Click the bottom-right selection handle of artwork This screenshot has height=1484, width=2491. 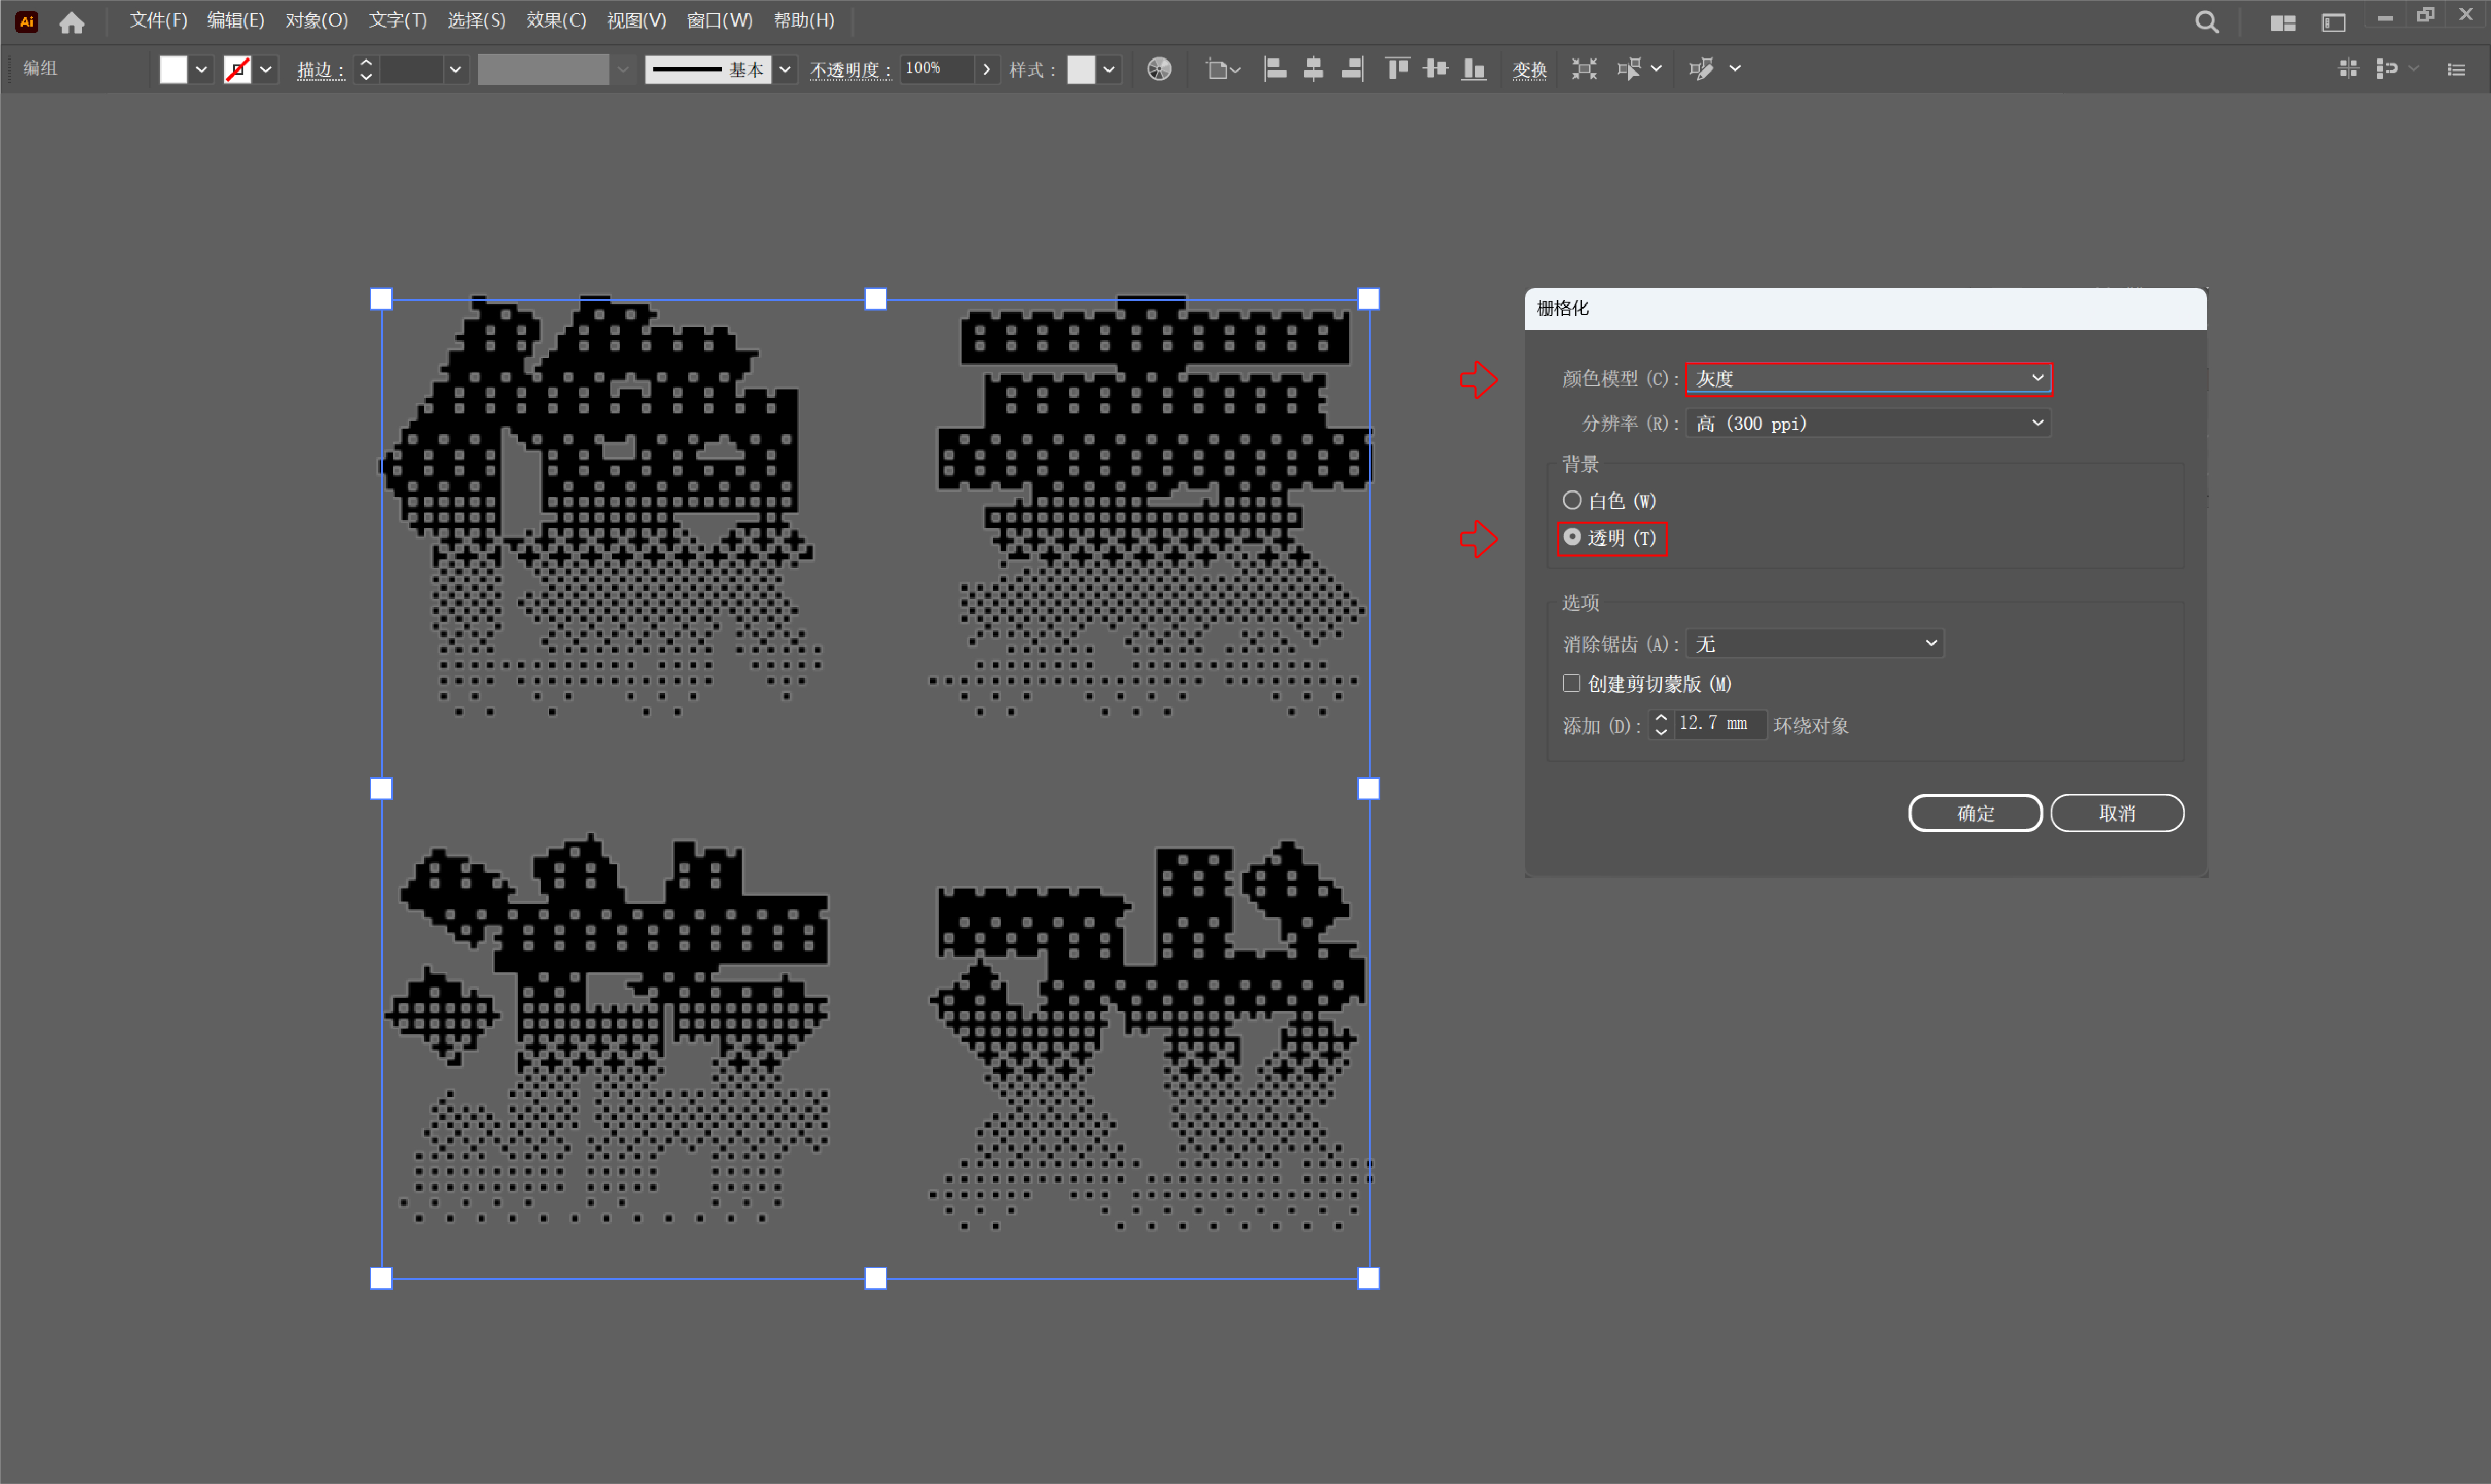click(x=1368, y=1278)
